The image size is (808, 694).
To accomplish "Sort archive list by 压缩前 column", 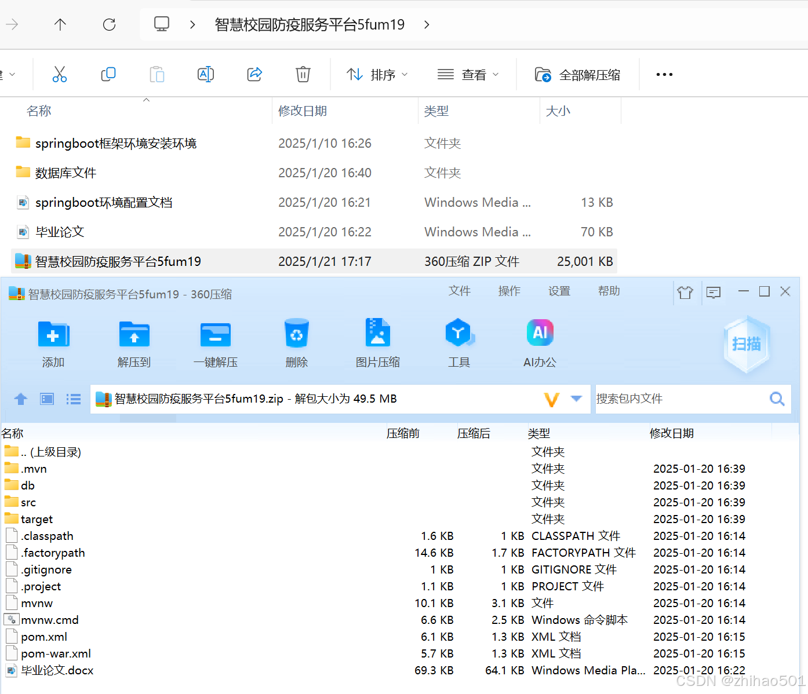I will click(x=403, y=433).
